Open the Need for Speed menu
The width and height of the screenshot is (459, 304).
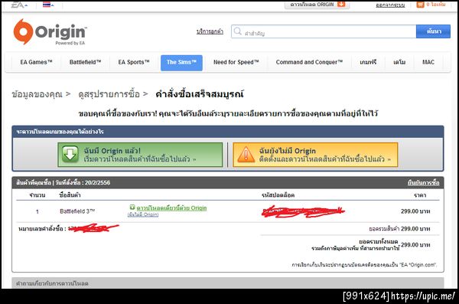236,62
